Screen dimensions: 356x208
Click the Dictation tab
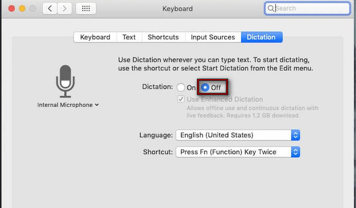[x=261, y=37]
